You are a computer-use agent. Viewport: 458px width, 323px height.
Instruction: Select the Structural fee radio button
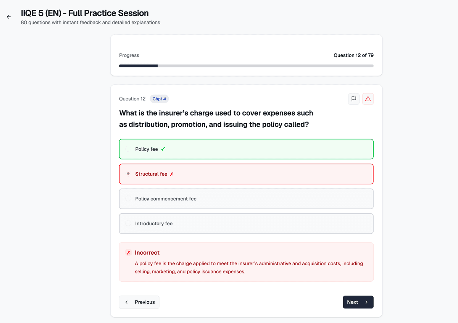[128, 174]
